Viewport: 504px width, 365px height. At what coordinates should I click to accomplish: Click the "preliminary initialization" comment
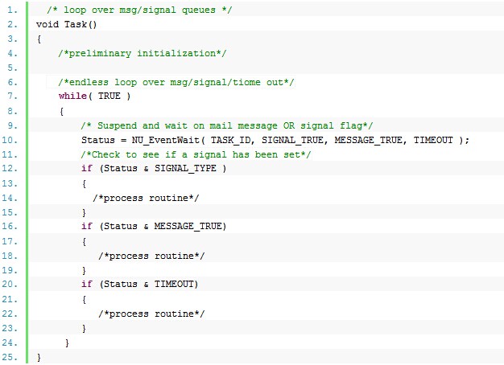click(x=143, y=53)
